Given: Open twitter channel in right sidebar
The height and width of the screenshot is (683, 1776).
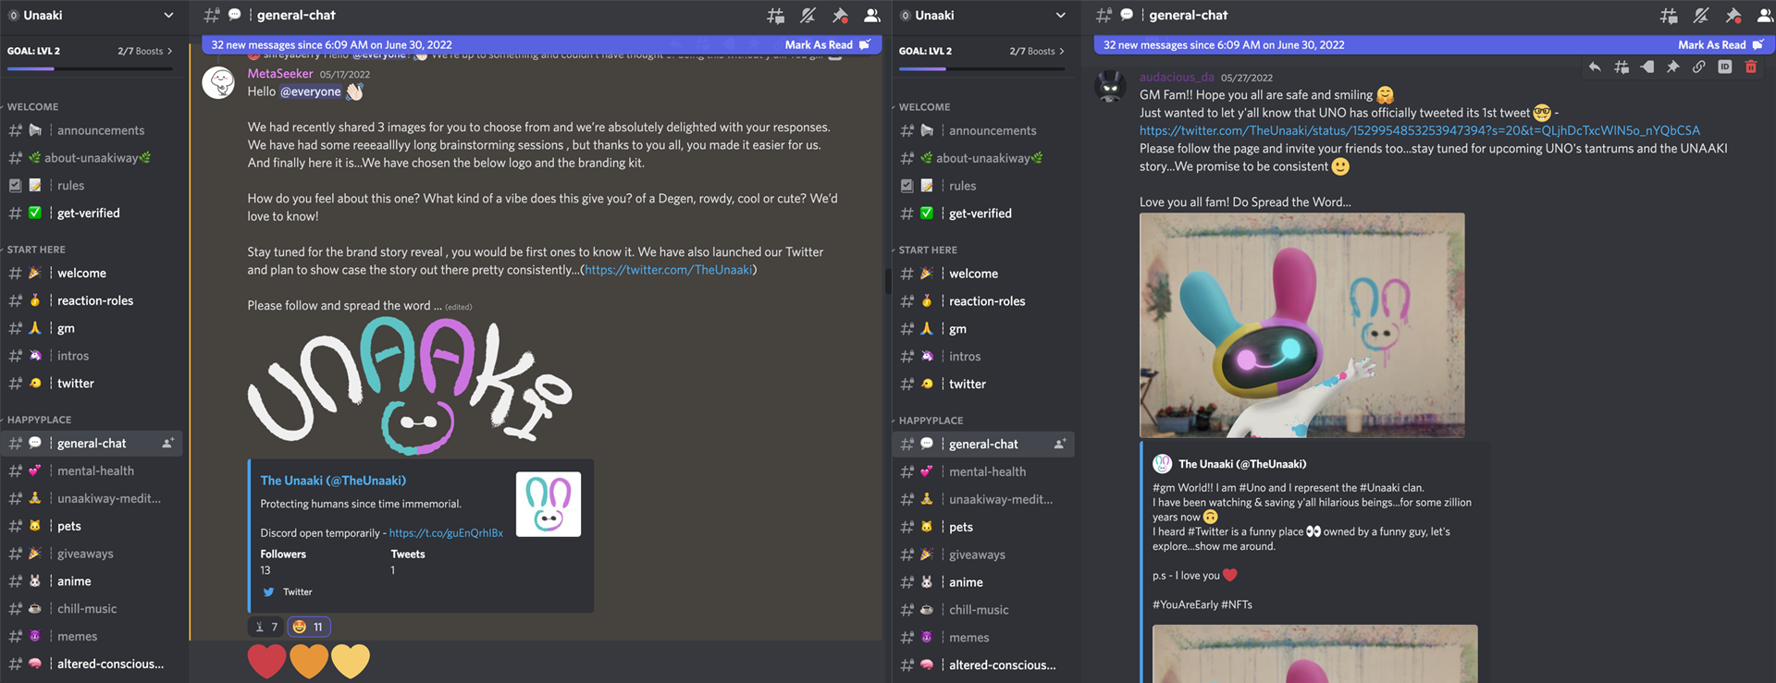Looking at the screenshot, I should click(984, 384).
